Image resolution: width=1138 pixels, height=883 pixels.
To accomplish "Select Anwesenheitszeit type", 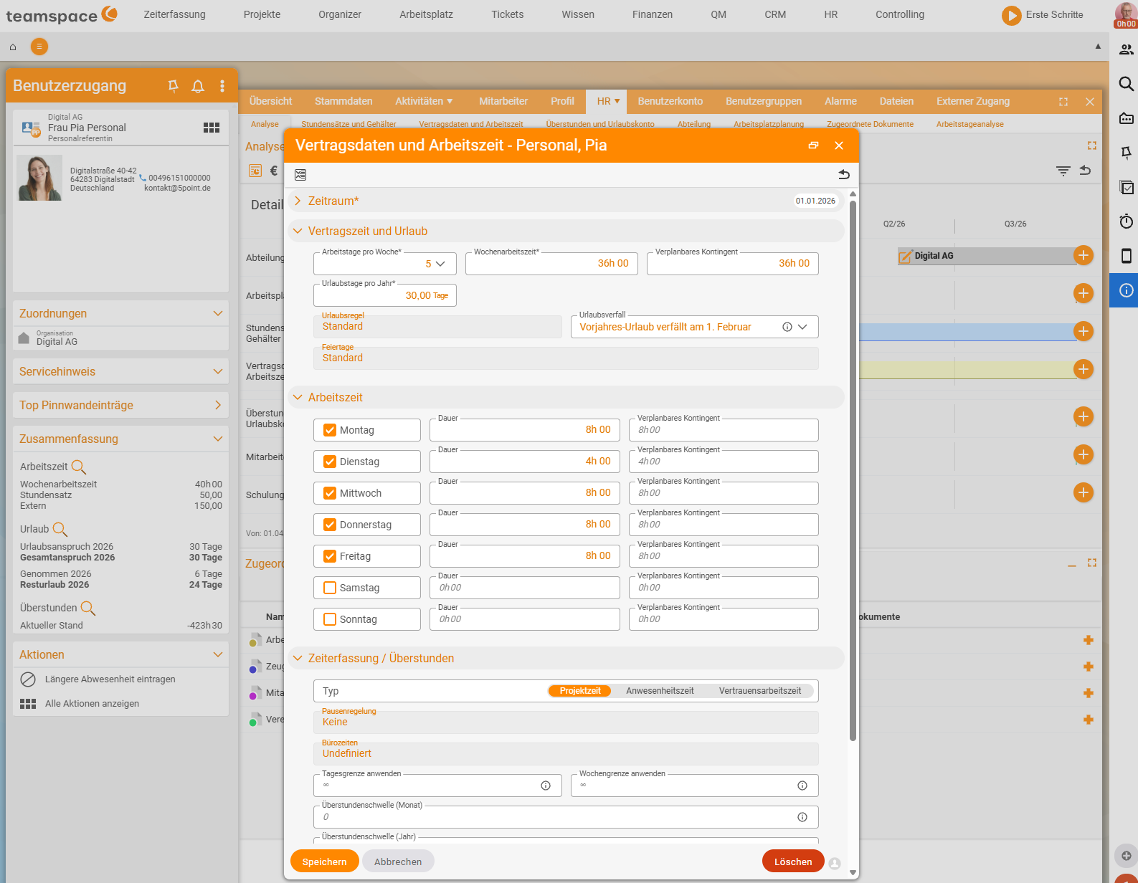I will (x=660, y=691).
